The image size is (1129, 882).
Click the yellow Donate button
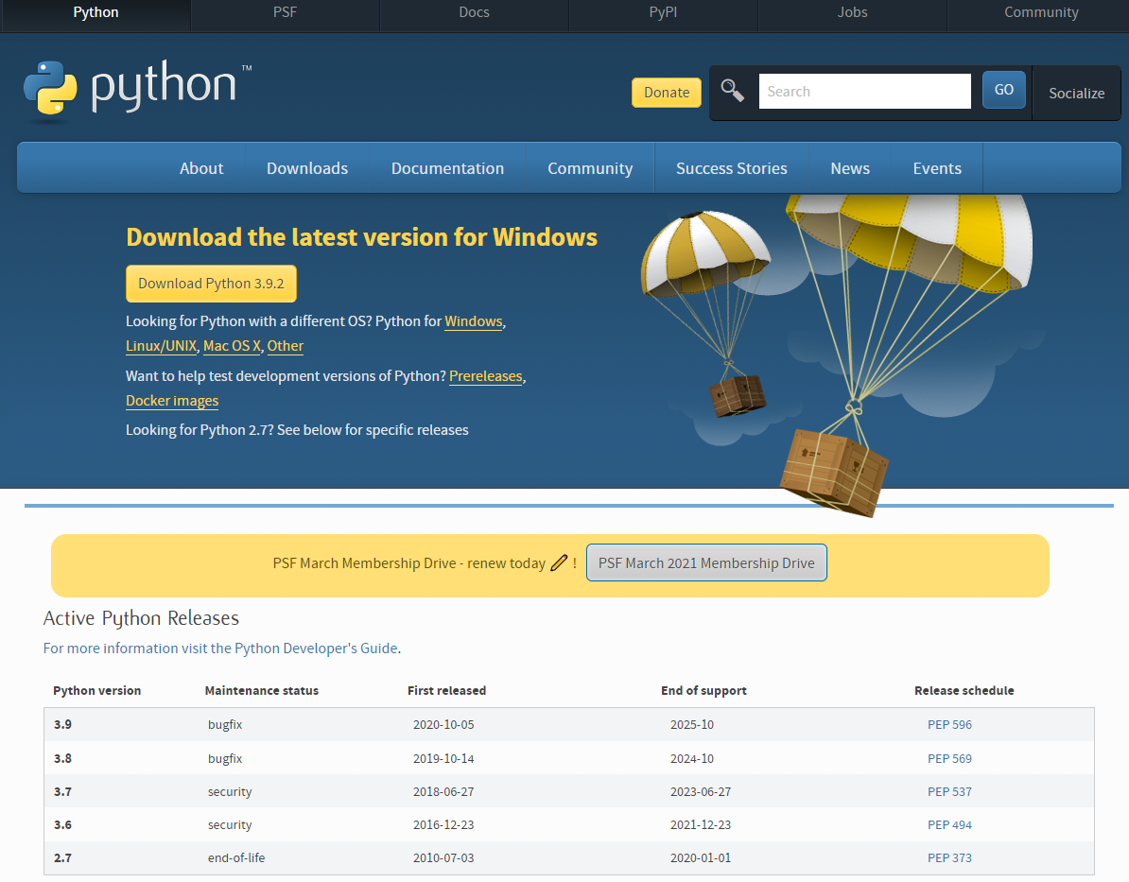point(667,92)
